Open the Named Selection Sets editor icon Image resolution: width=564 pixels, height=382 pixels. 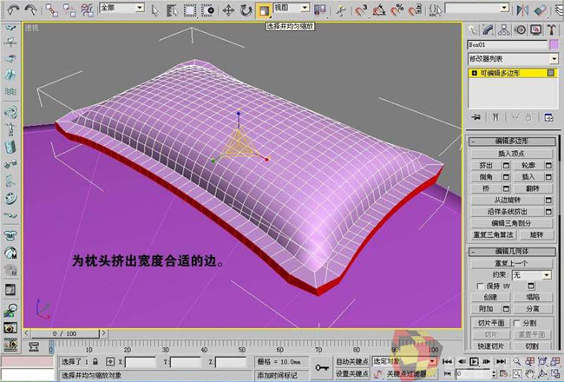tap(436, 10)
